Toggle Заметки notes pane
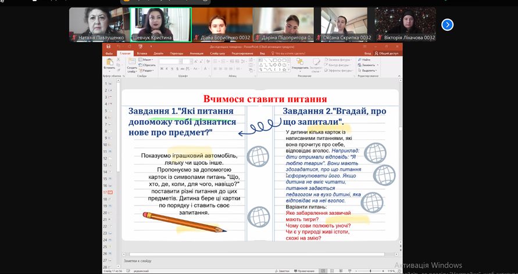 [x=284, y=271]
